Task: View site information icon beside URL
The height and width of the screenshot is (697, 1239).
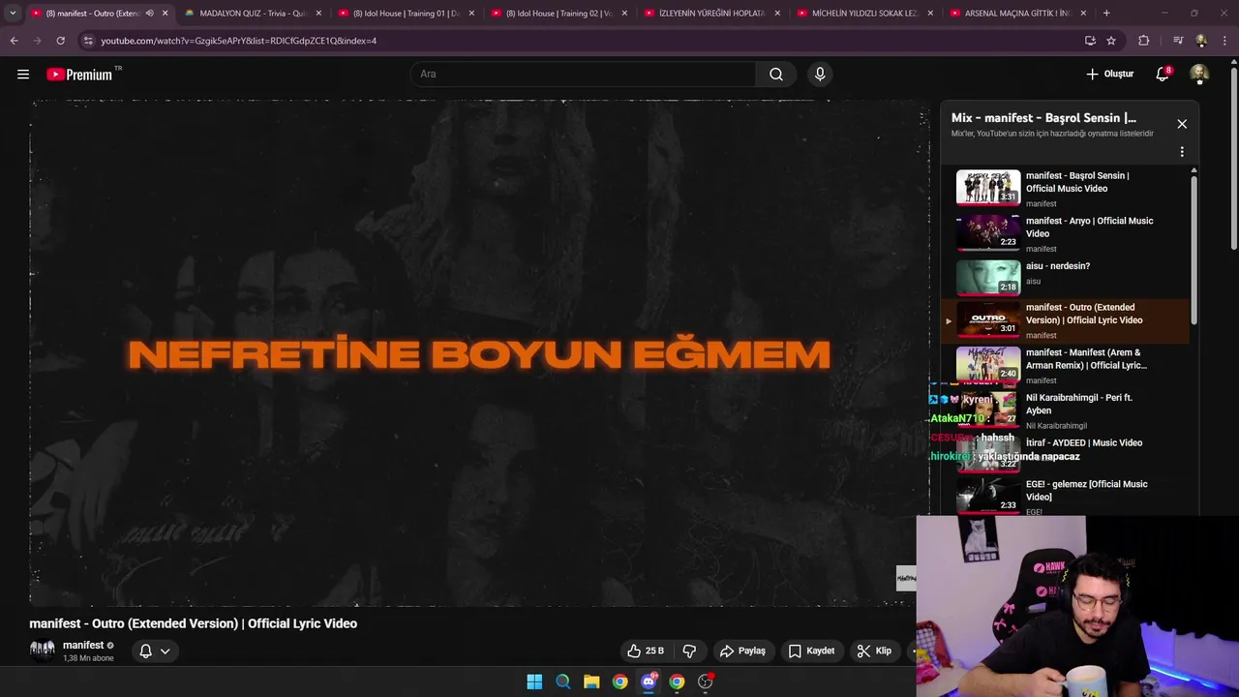Action: [x=88, y=41]
